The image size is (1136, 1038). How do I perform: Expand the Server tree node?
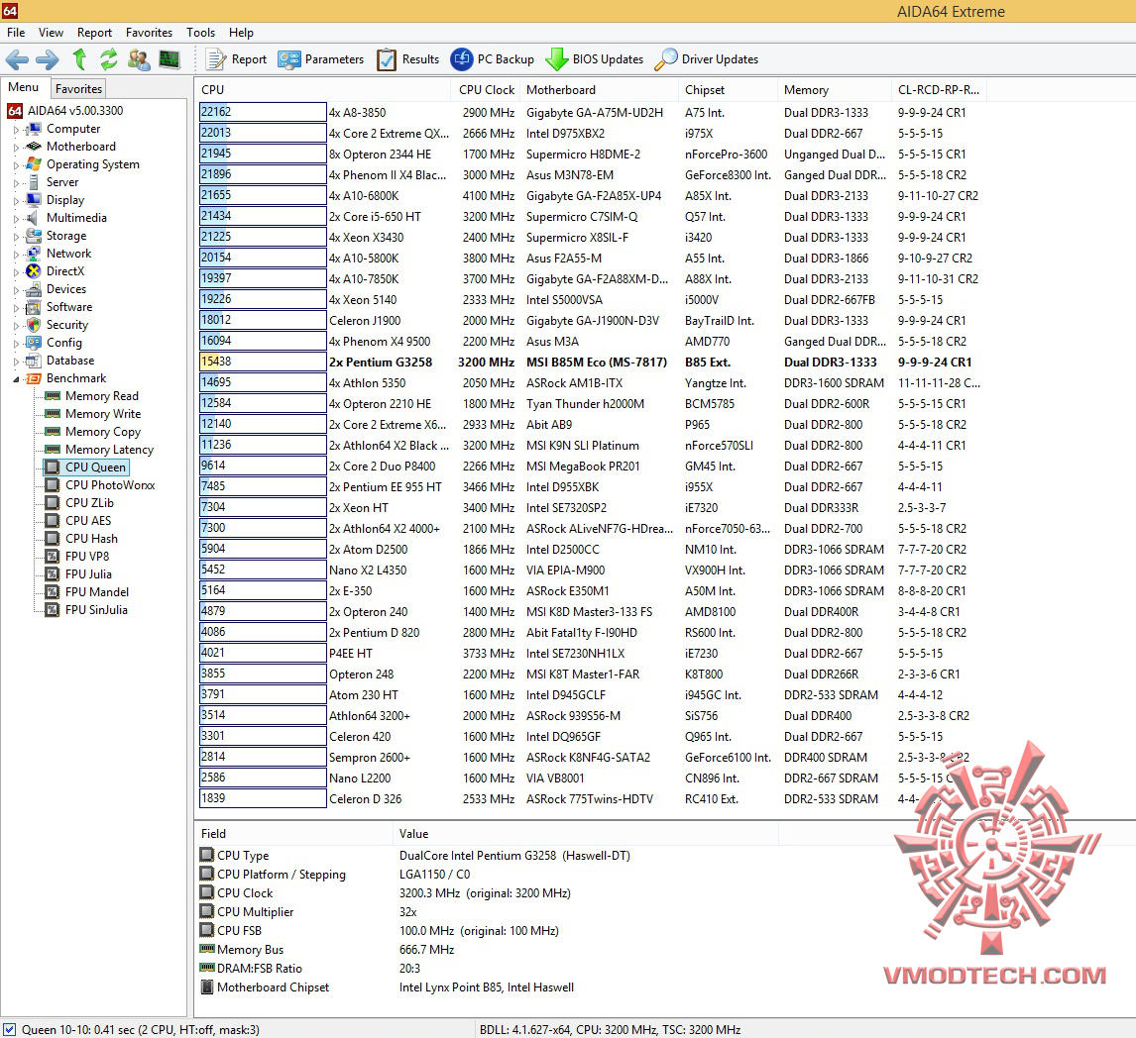pyautogui.click(x=16, y=183)
